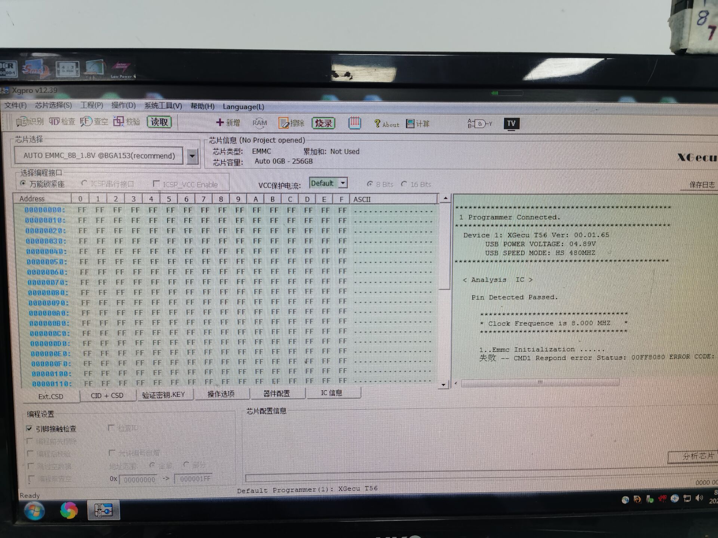The height and width of the screenshot is (538, 718).
Task: Select the 16 Bits radio option
Action: coord(404,184)
